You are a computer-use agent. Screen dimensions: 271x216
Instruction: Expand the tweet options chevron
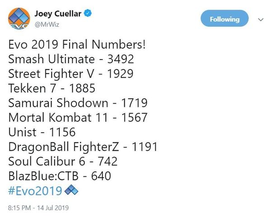pos(261,20)
